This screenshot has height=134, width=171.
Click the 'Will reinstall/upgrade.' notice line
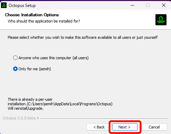coord(26,108)
